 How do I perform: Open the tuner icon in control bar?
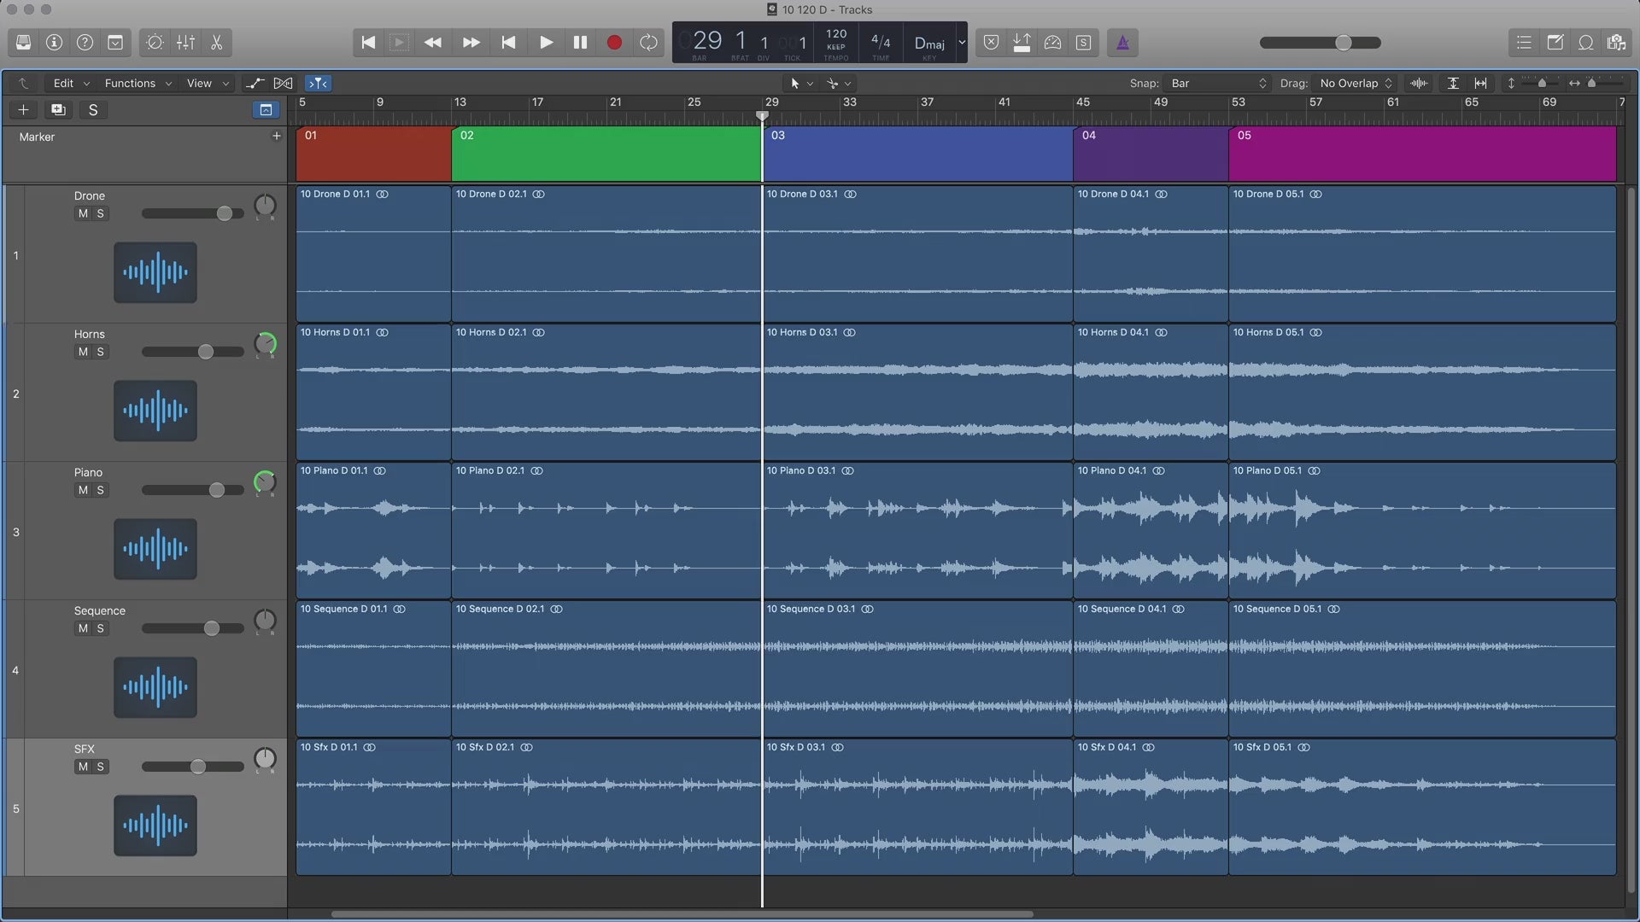(1052, 43)
